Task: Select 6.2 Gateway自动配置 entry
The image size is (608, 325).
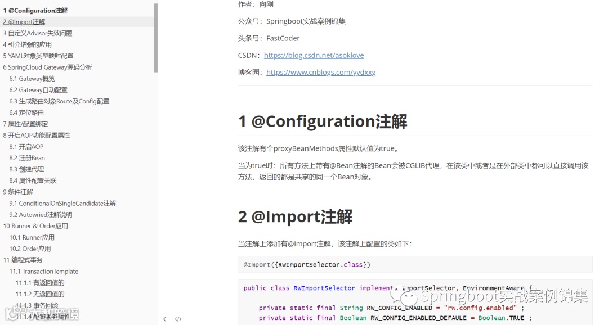Action: 38,90
